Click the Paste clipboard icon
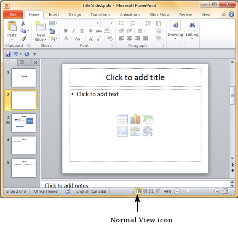This screenshot has height=229, width=238. click(x=12, y=26)
